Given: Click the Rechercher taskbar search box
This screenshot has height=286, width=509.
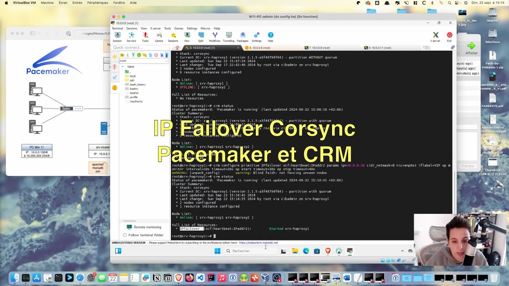Looking at the screenshot, I should click(x=251, y=251).
